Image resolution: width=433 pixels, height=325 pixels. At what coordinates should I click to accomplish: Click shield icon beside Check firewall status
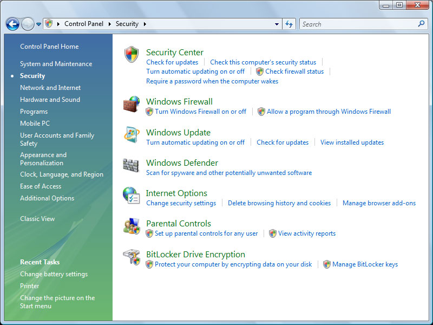coord(260,71)
